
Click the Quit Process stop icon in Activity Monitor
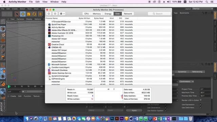(x=49, y=14)
